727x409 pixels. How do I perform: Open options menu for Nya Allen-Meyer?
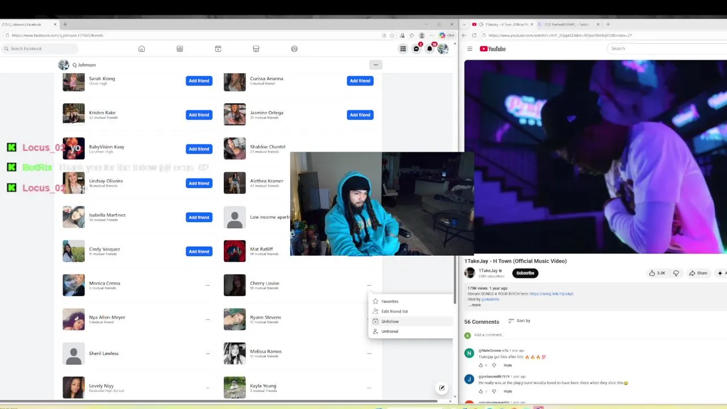[208, 319]
